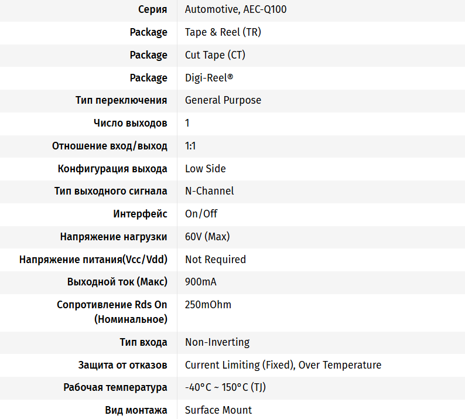Click the 'On/Off' interface value

point(201,214)
